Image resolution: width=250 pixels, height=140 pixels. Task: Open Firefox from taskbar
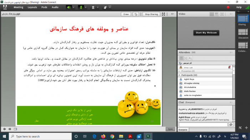pos(103,136)
